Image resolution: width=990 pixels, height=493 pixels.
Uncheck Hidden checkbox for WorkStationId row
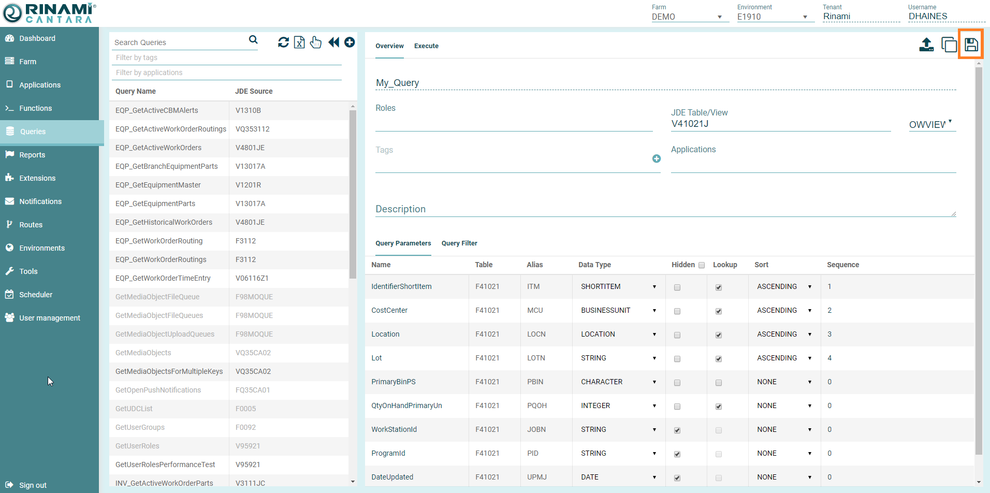click(x=677, y=430)
